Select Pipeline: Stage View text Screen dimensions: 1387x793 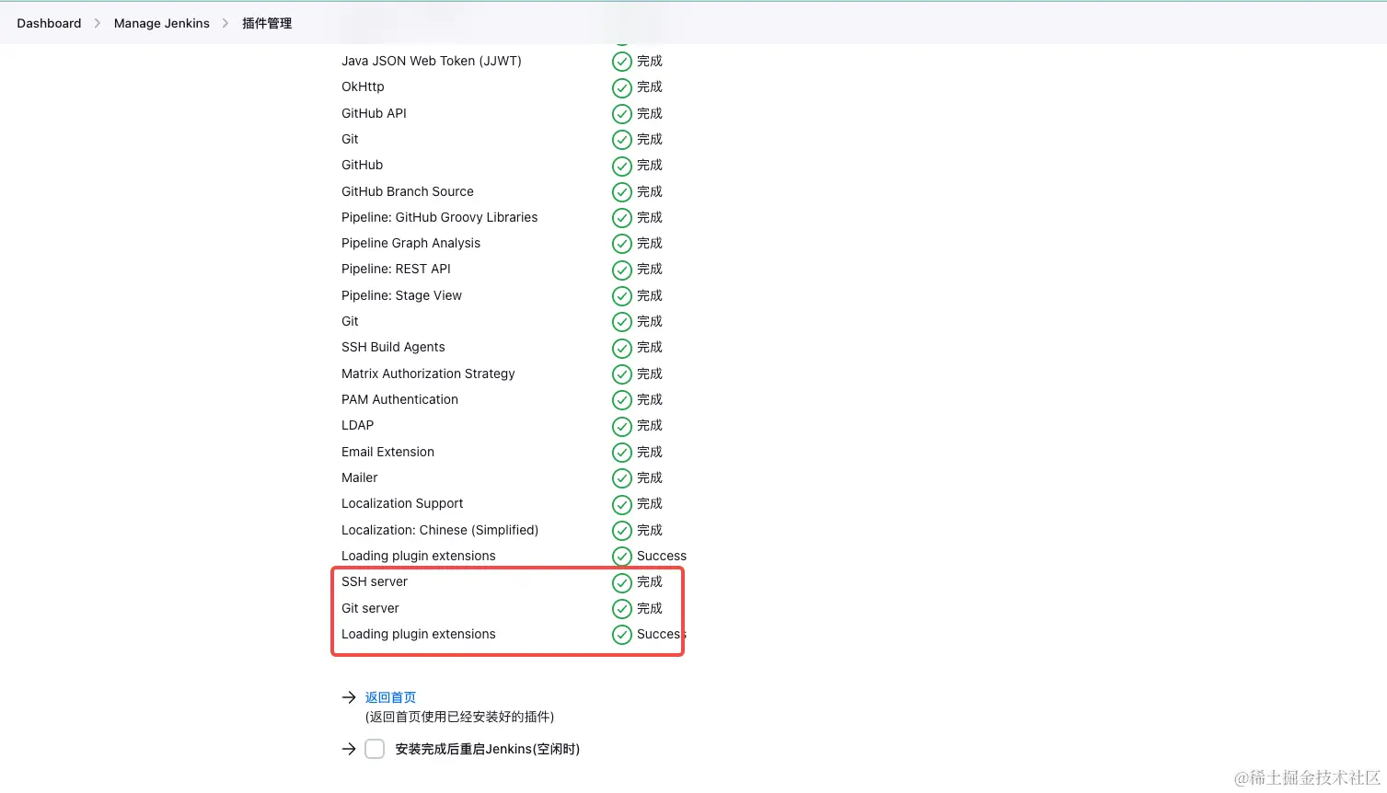[401, 295]
